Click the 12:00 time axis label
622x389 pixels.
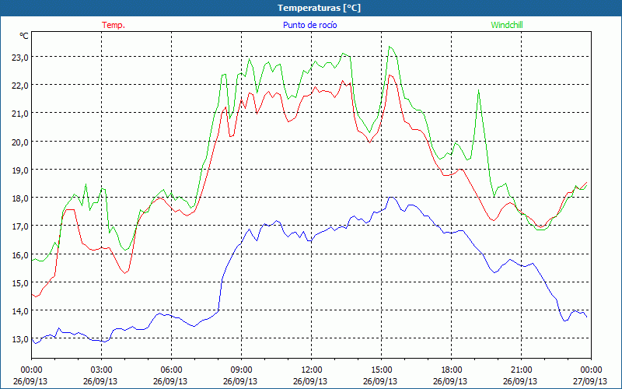pyautogui.click(x=312, y=370)
